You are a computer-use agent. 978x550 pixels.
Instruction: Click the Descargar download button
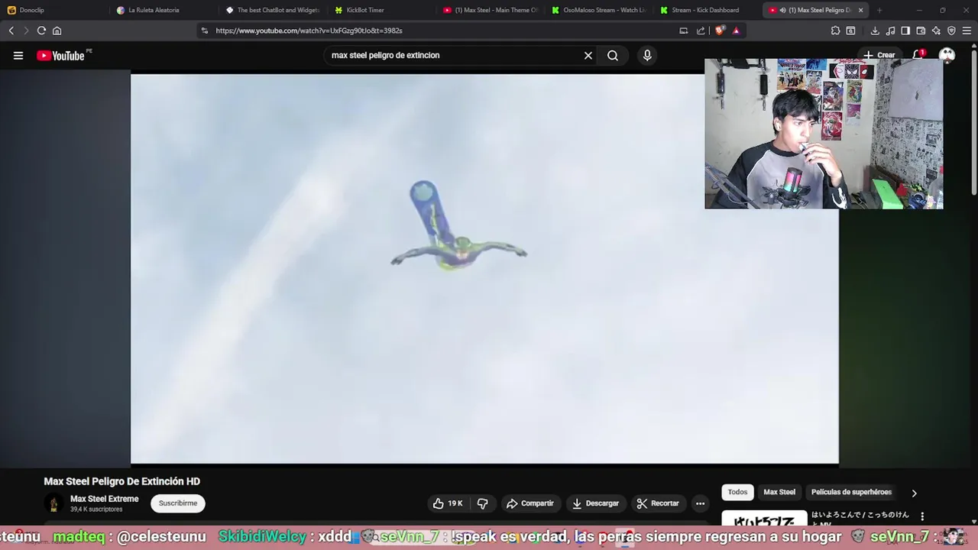[x=595, y=503]
